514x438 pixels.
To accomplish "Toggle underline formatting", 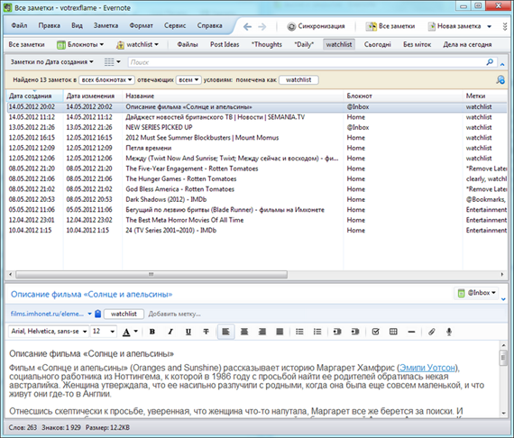I will click(x=188, y=332).
